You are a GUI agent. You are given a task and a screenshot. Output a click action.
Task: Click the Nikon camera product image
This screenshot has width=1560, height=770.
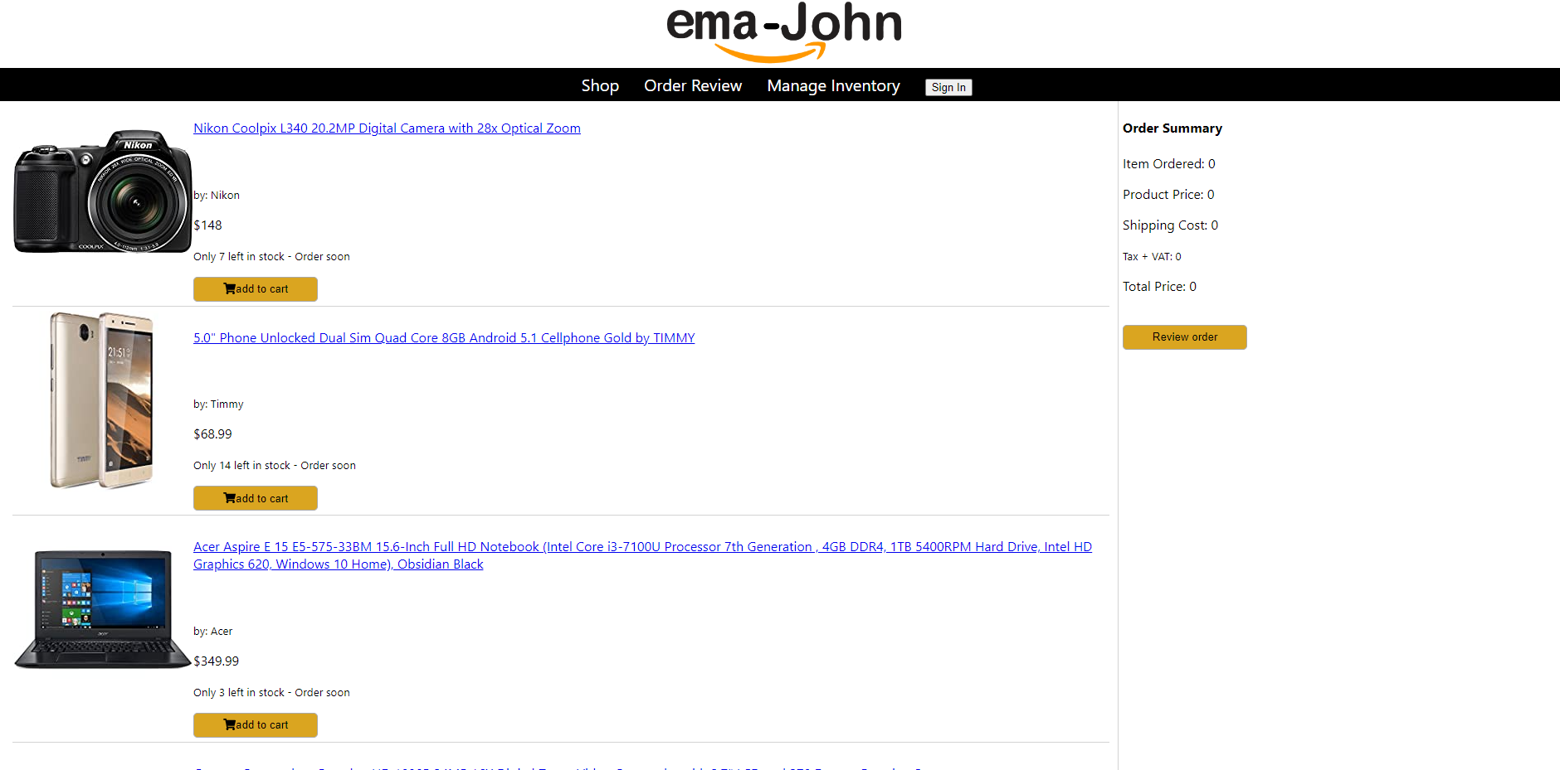(102, 191)
